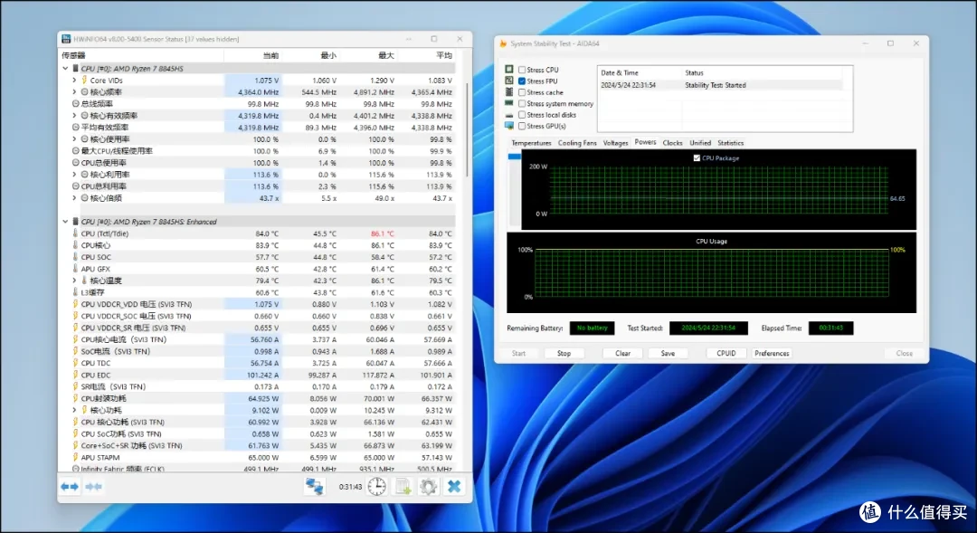Toggle the CPU Package graph checkbox
This screenshot has height=533, width=977.
697,157
